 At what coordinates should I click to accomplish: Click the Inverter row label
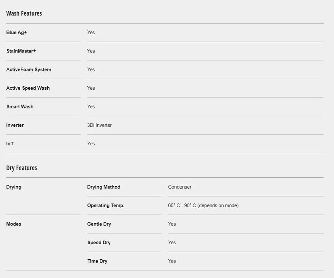pyautogui.click(x=15, y=125)
